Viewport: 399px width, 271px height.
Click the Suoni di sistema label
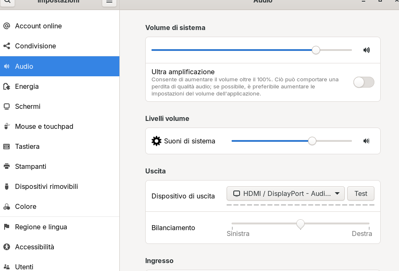[189, 141]
